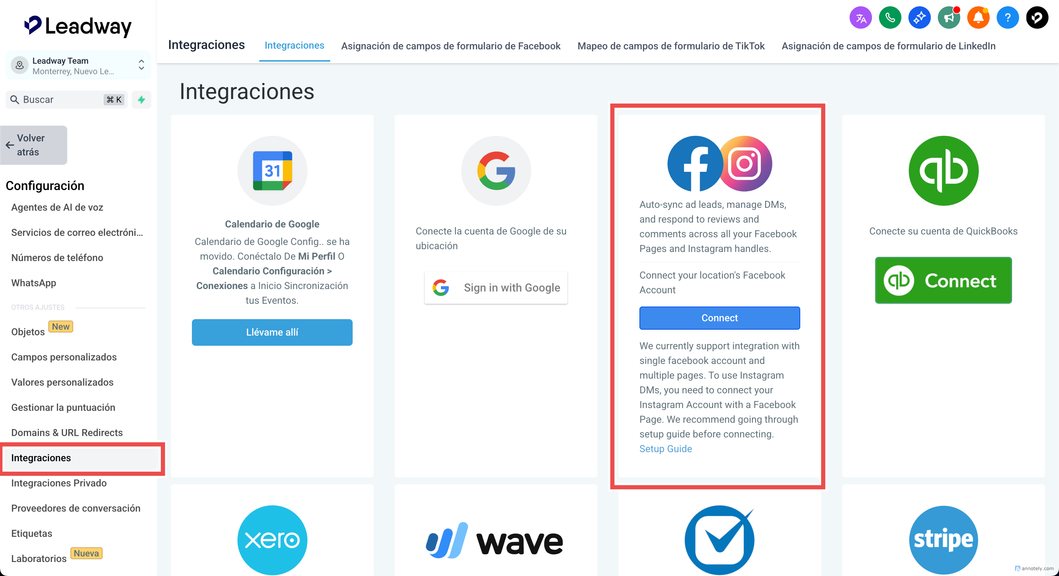The height and width of the screenshot is (576, 1059).
Task: Switch to Mapeo de campos de TikTok tab
Action: coord(671,45)
